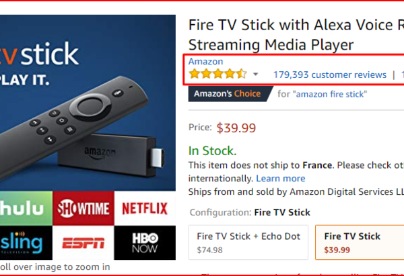This screenshot has height=276, width=404.
Task: Click the $39.99 price text
Action: tap(236, 128)
